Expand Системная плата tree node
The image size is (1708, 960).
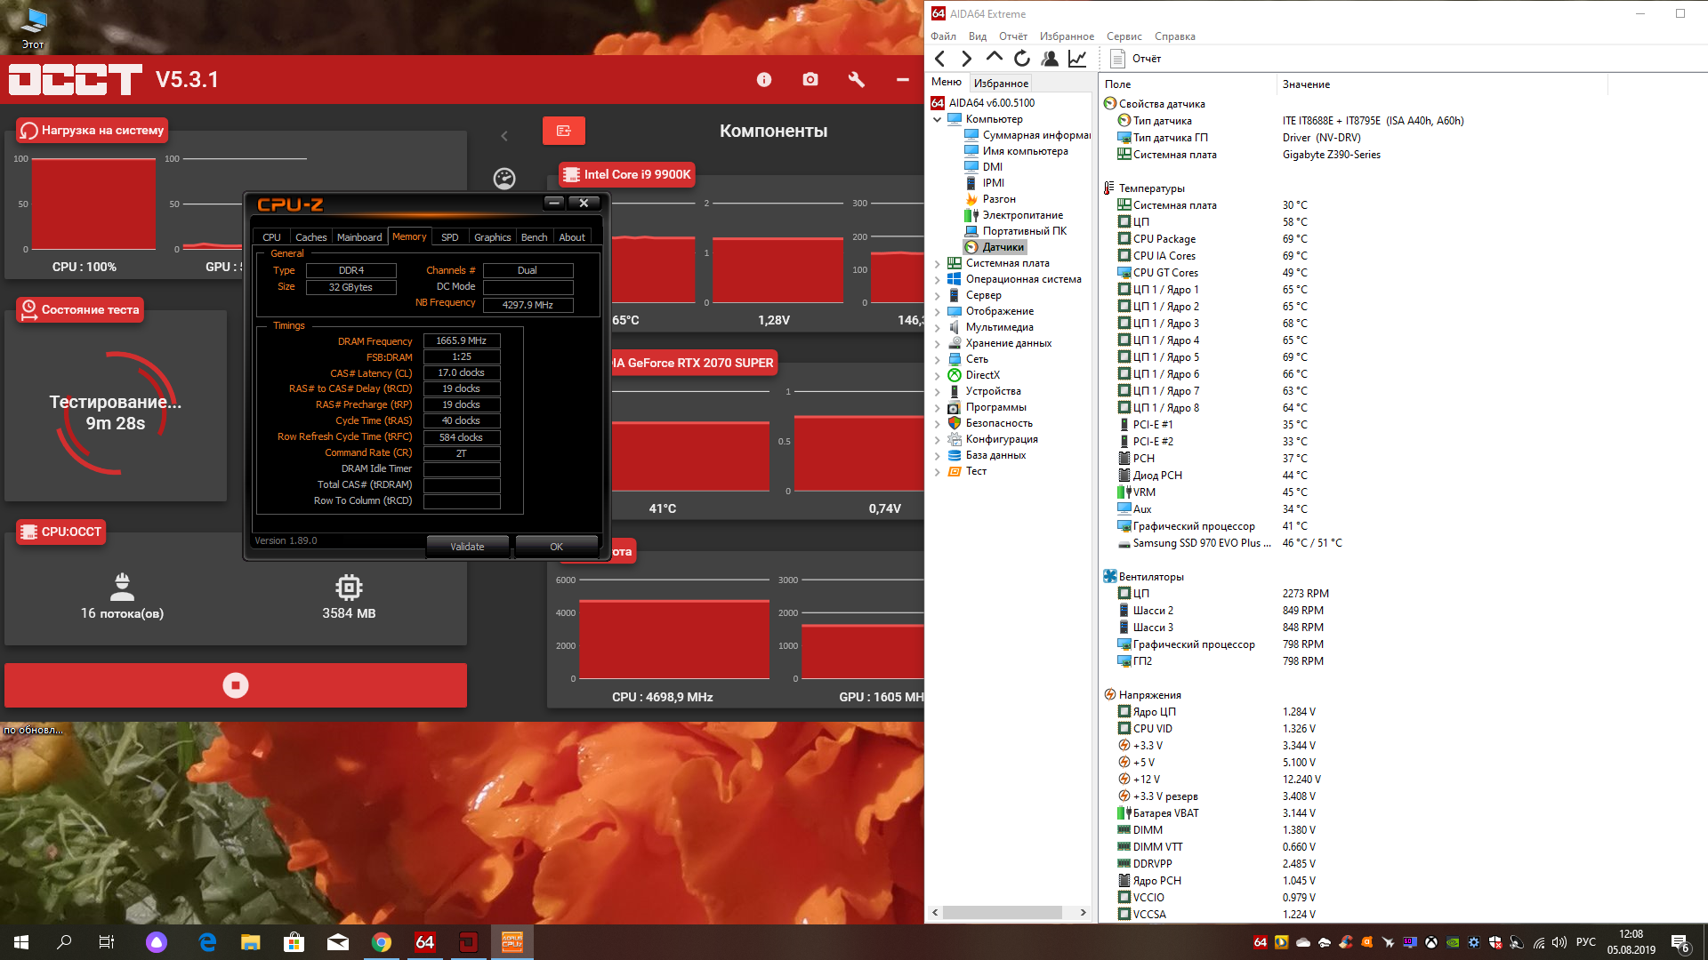point(937,263)
